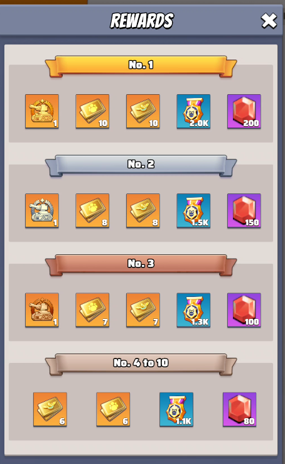Tap the 200 red gem reward
Viewport: 285px width, 464px height.
click(244, 111)
